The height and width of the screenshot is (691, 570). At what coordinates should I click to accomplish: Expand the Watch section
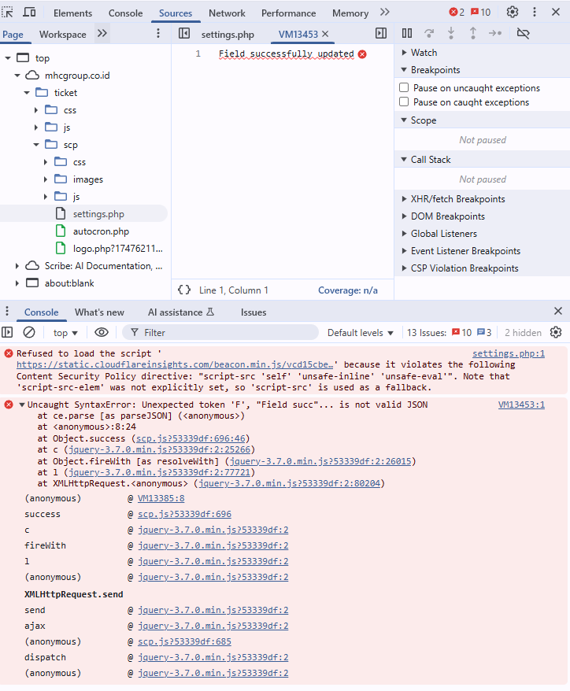click(424, 53)
